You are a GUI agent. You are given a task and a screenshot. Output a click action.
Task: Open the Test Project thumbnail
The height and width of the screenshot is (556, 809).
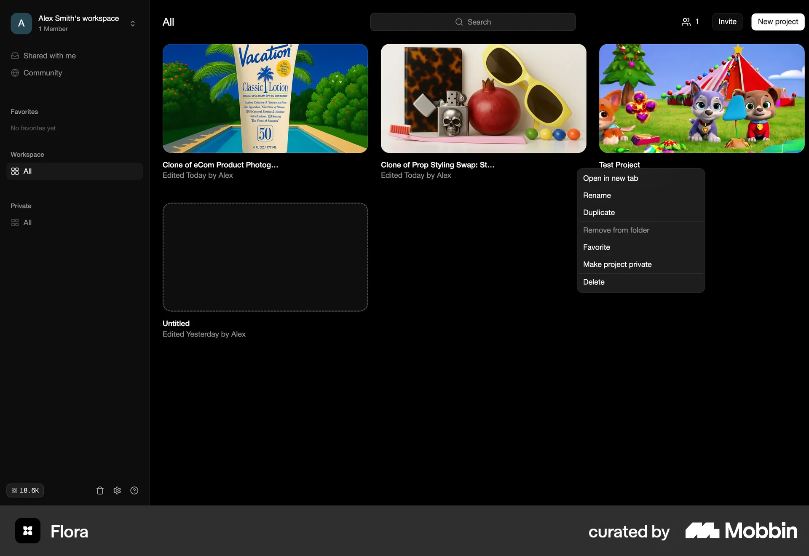pyautogui.click(x=701, y=99)
